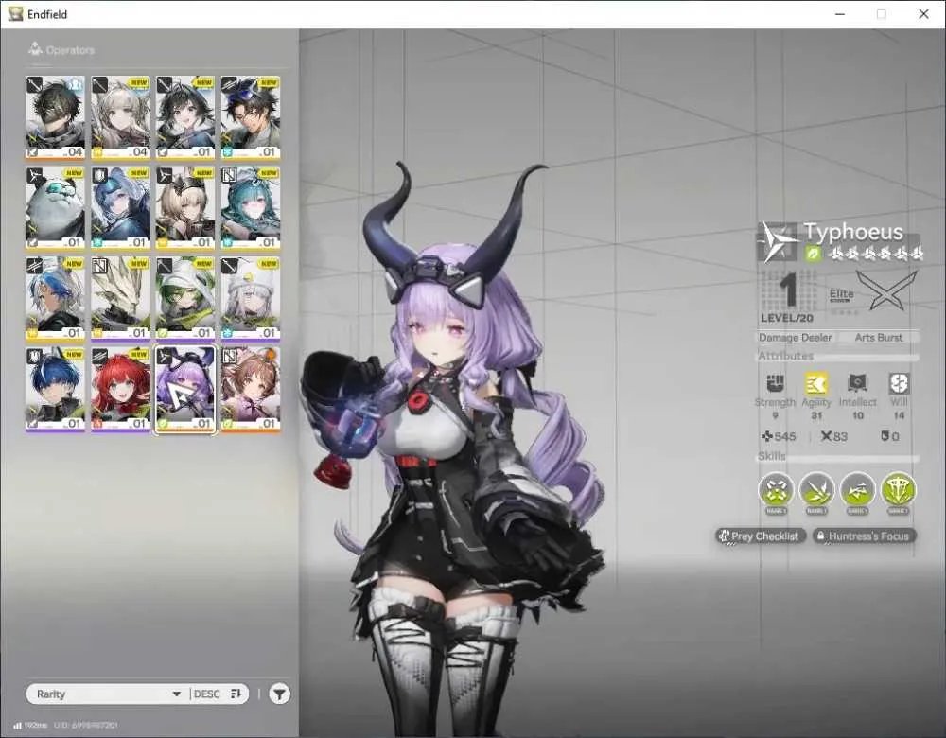Click the class emblem left of Typhoeus name

click(779, 241)
